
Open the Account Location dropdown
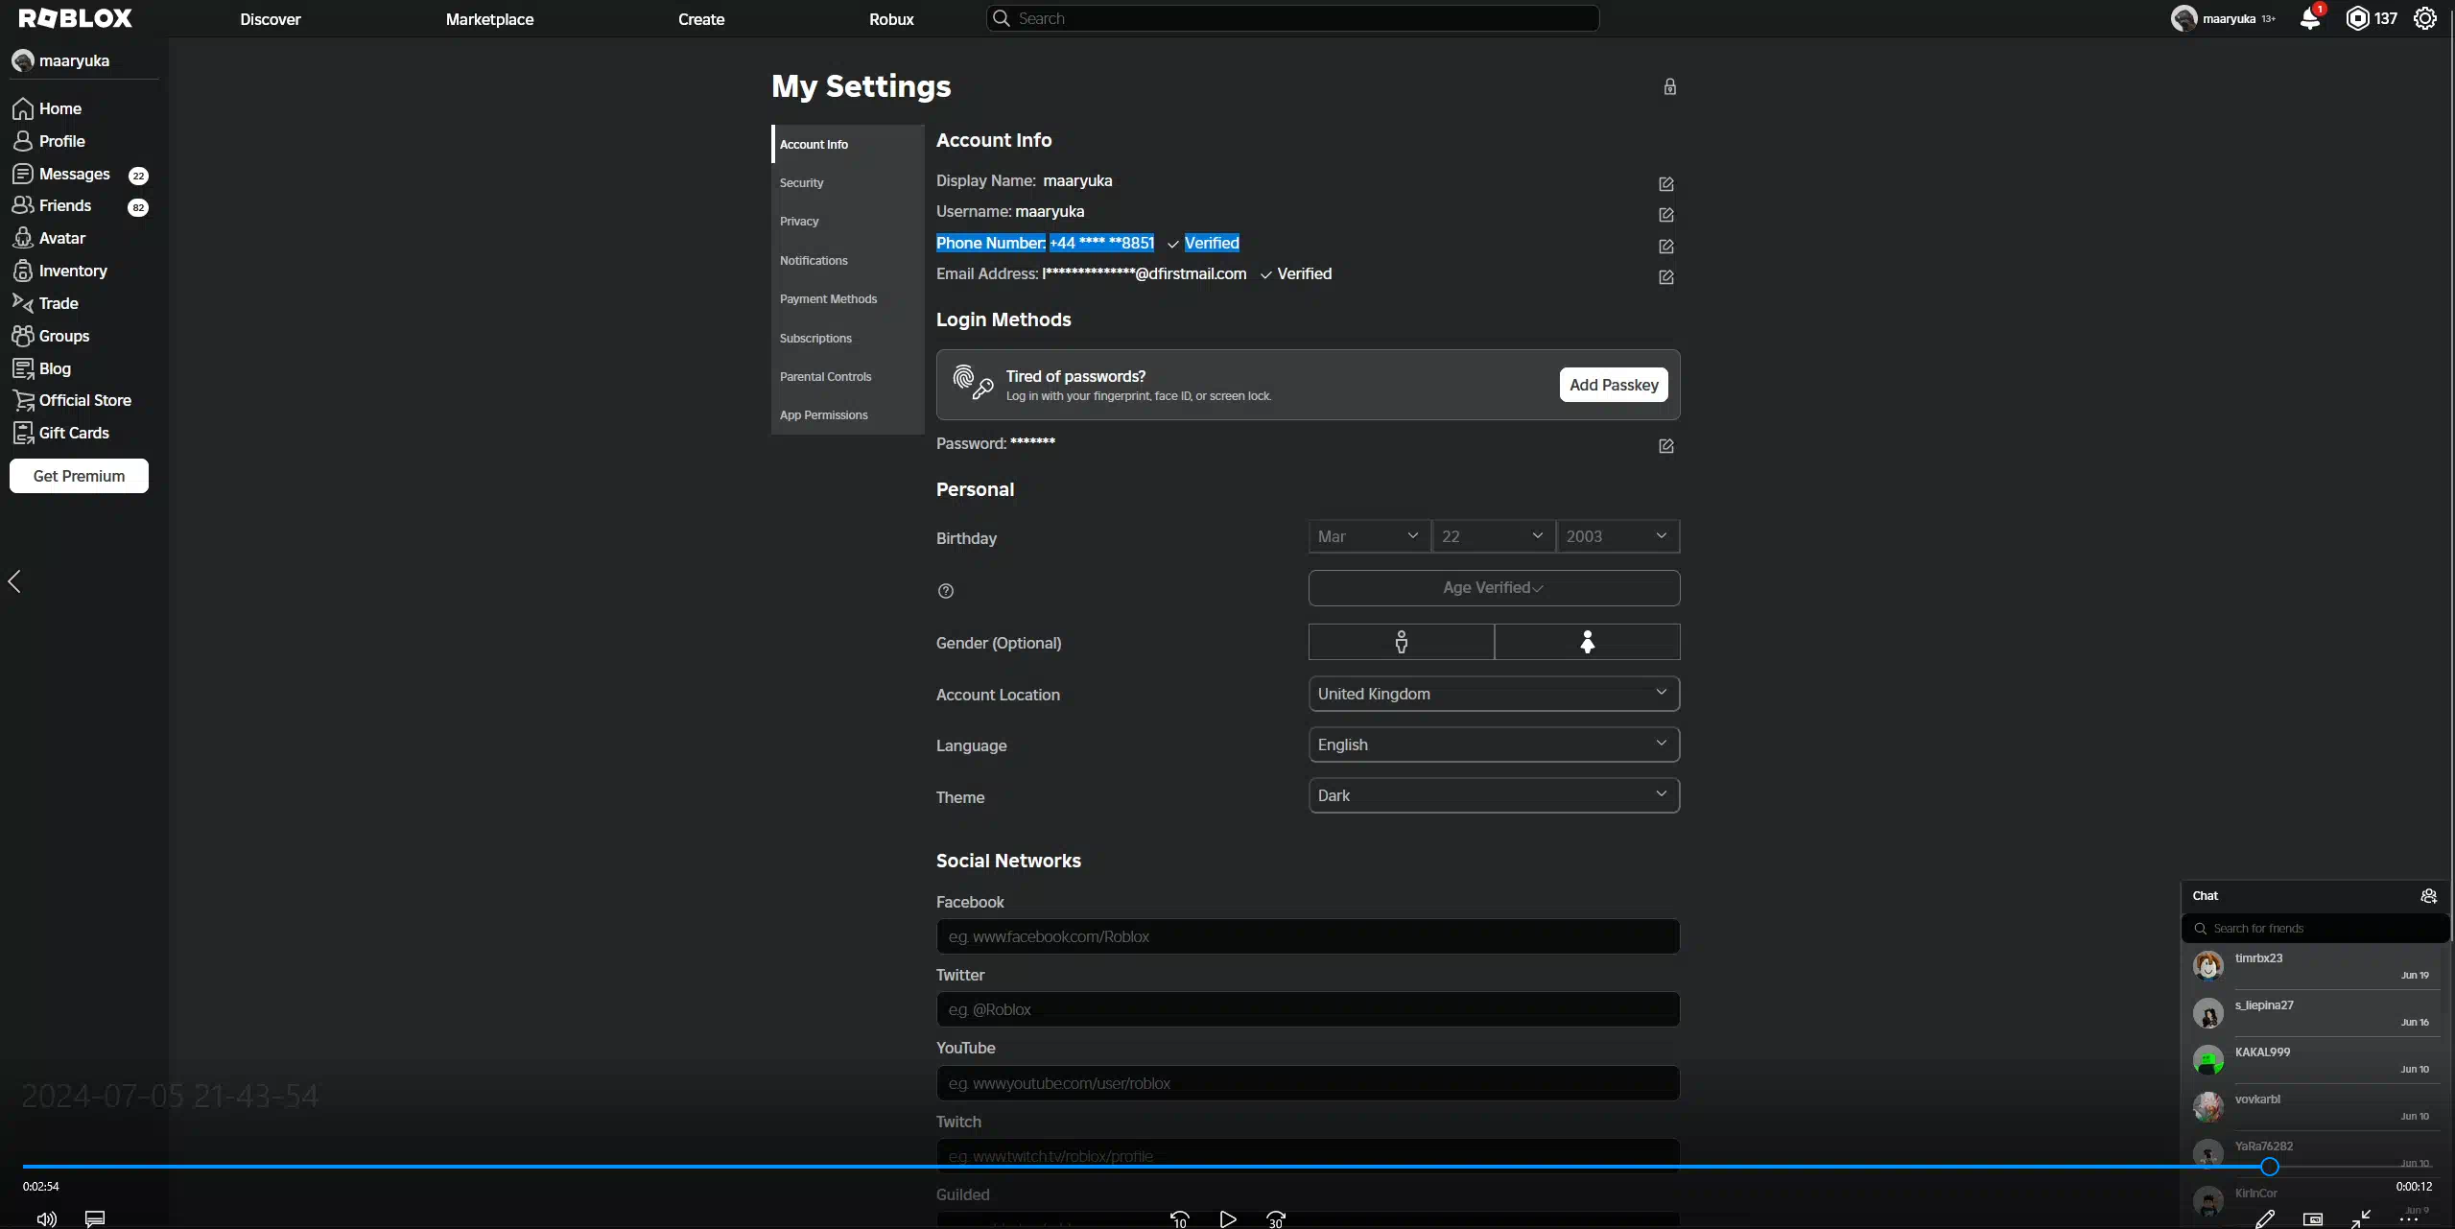click(x=1494, y=694)
